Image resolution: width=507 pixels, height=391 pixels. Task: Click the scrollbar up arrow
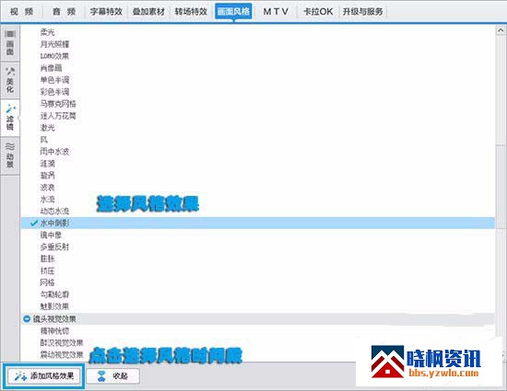click(x=501, y=30)
